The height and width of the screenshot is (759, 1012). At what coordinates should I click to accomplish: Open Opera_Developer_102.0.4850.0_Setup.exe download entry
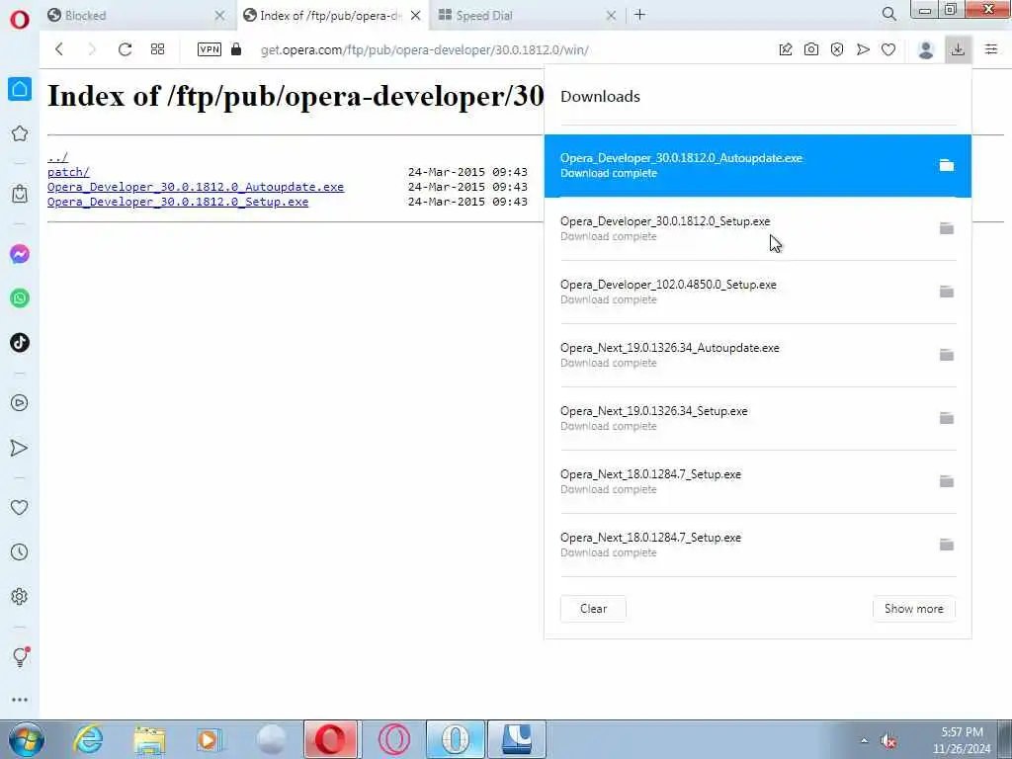(x=757, y=293)
